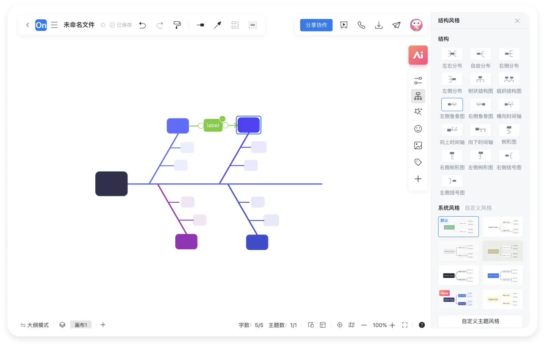Start presentation mode icon

coord(344,25)
